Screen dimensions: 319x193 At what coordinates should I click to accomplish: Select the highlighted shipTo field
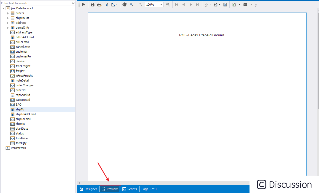20,109
